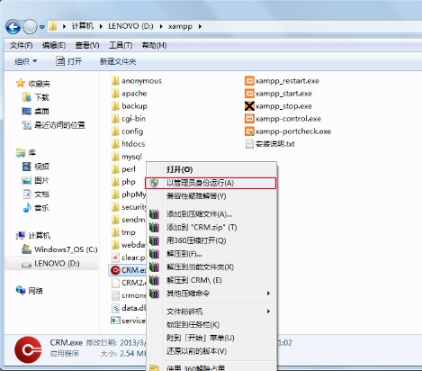Select xampp_stop.exe file

click(278, 106)
